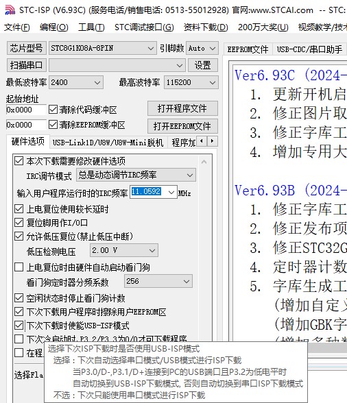The height and width of the screenshot is (403, 347).
Task: Enable 下次冷启动时 P3.2/P3.3 checkbox
Action: (19, 339)
